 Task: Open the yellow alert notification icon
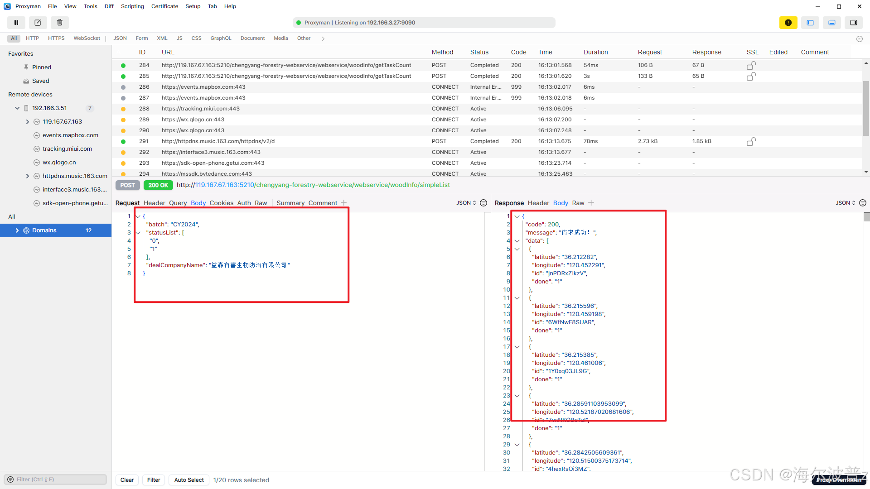pos(788,22)
